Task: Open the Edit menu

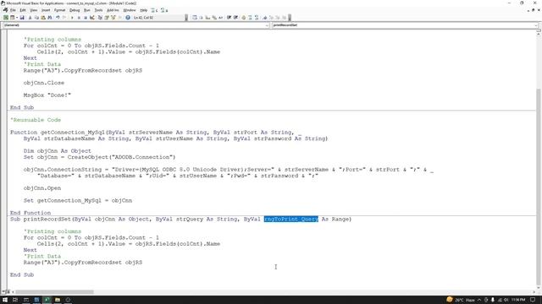Action: point(23,10)
